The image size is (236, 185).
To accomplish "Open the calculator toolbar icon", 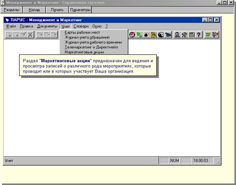I will point(192,35).
